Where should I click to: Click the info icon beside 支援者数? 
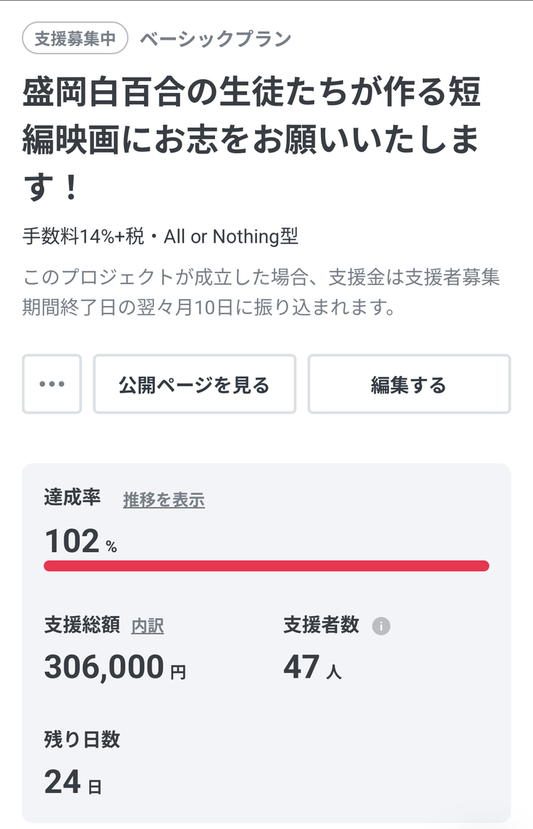coord(381,626)
